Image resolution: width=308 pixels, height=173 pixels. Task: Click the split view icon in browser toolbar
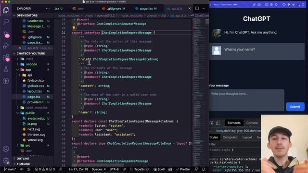point(303,4)
